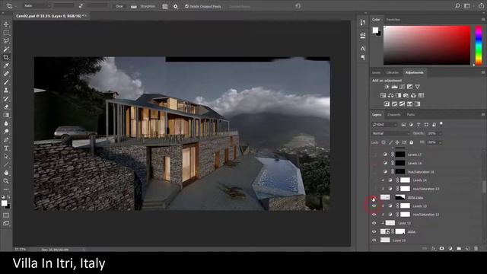Open the Opacity slider dropdown arrow

[x=440, y=133]
